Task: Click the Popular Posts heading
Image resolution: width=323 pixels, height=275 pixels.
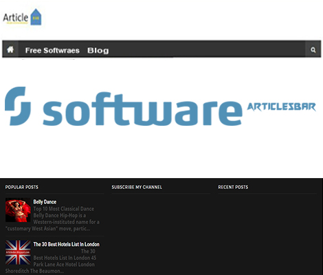Action: point(22,187)
